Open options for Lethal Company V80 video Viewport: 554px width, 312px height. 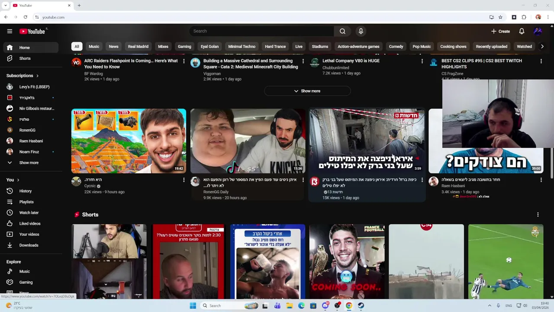coord(422,61)
